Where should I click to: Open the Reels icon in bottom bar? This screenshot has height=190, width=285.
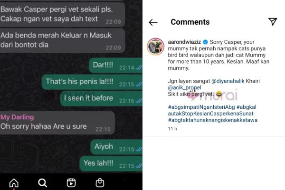click(71, 183)
